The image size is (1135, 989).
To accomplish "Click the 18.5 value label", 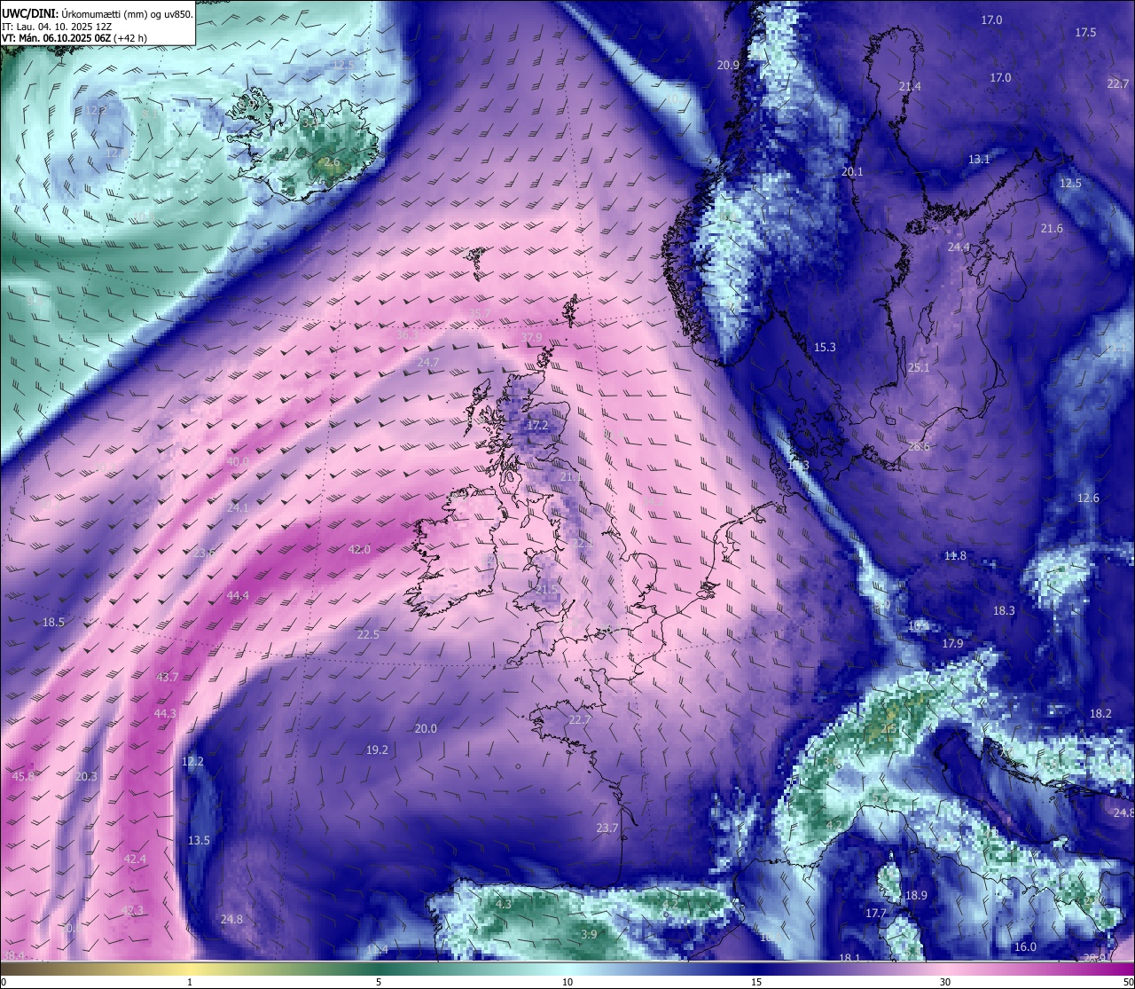I will pos(54,623).
